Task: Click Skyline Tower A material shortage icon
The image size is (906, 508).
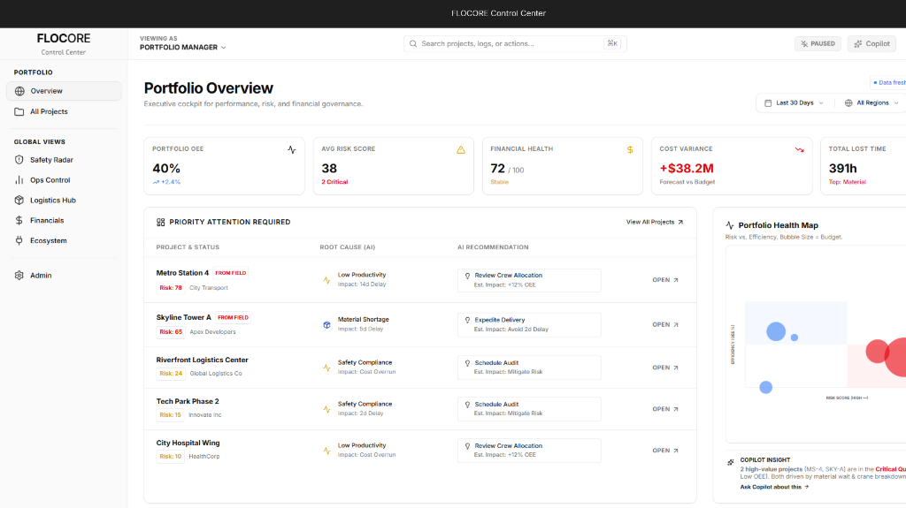Action: click(x=327, y=325)
